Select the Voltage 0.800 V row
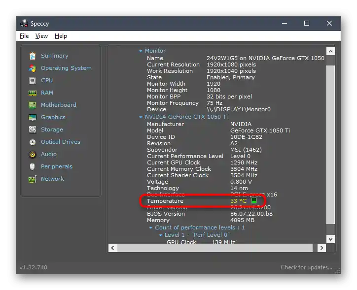Screen dimensions: 357x290 (199, 182)
